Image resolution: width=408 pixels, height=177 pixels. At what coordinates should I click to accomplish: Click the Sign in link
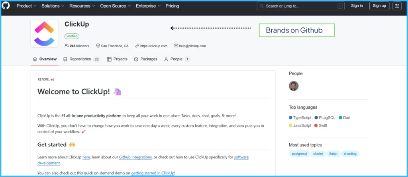357,6
